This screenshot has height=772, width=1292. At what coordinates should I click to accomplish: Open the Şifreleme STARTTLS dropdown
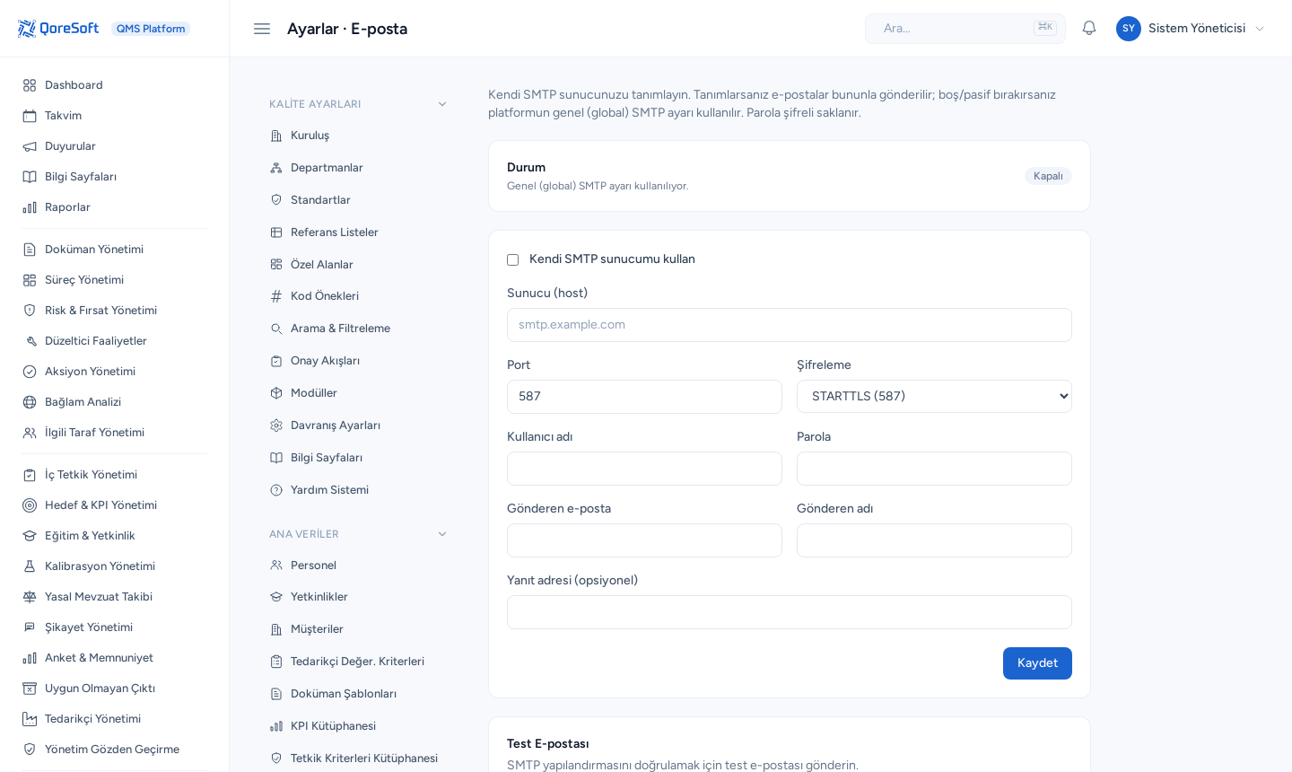click(x=934, y=396)
